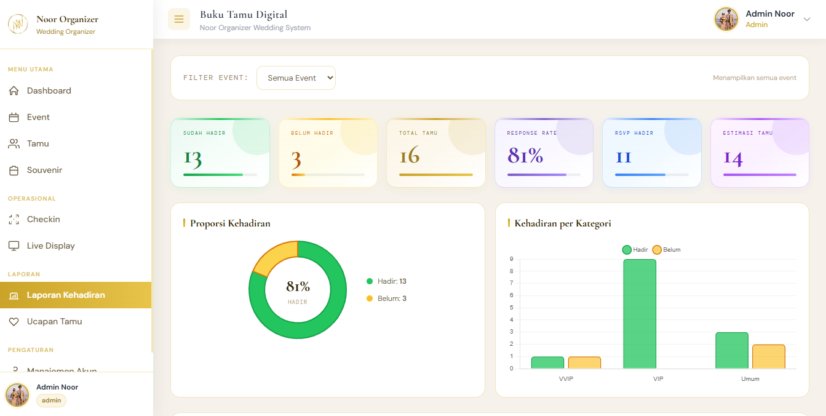Image resolution: width=826 pixels, height=416 pixels.
Task: Click the 'admin' role badge in sidebar footer
Action: point(52,401)
